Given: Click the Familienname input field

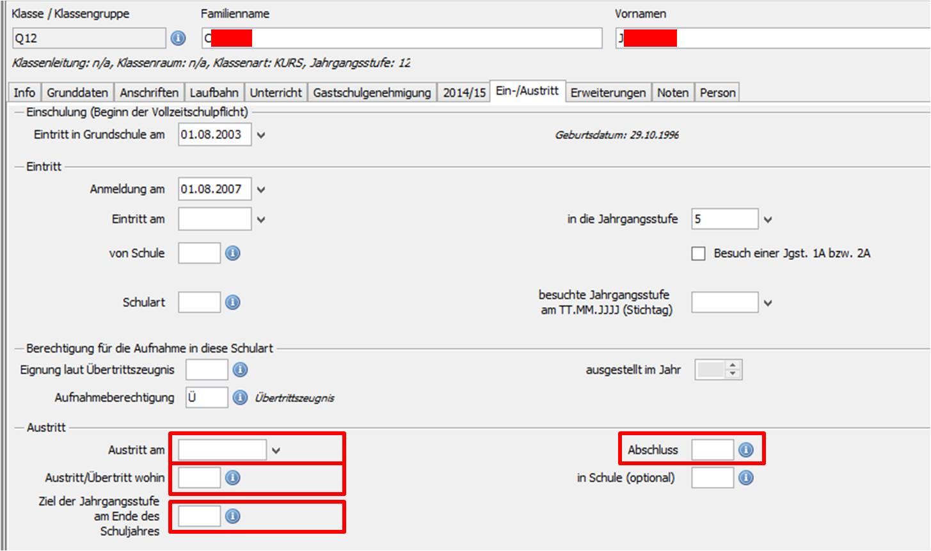Looking at the screenshot, I should point(402,38).
